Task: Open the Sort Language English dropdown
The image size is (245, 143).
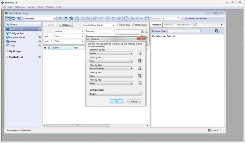Action: [115, 94]
